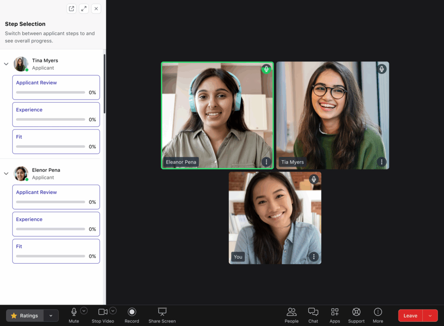Share your screen
Screen dimensions: 444x326
pyautogui.click(x=162, y=315)
